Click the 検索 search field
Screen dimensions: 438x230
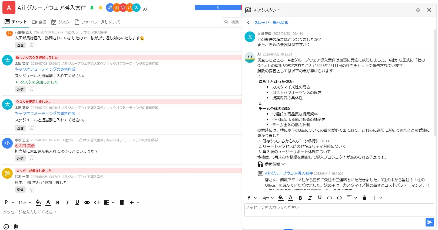click(x=232, y=22)
